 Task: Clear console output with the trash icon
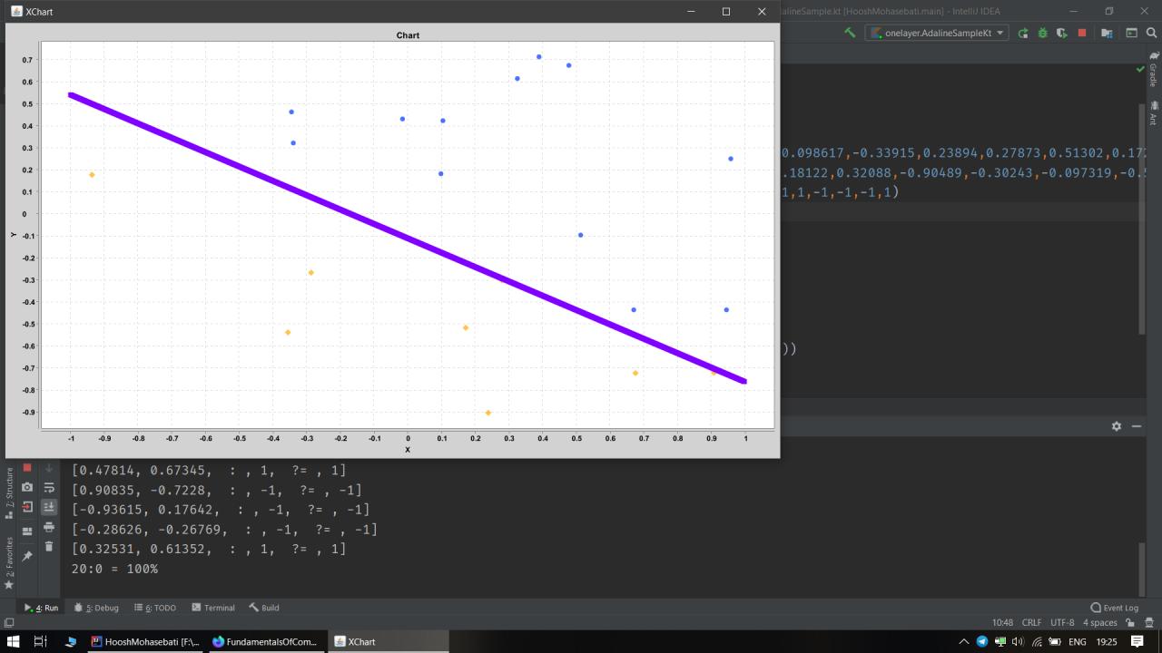tap(49, 546)
